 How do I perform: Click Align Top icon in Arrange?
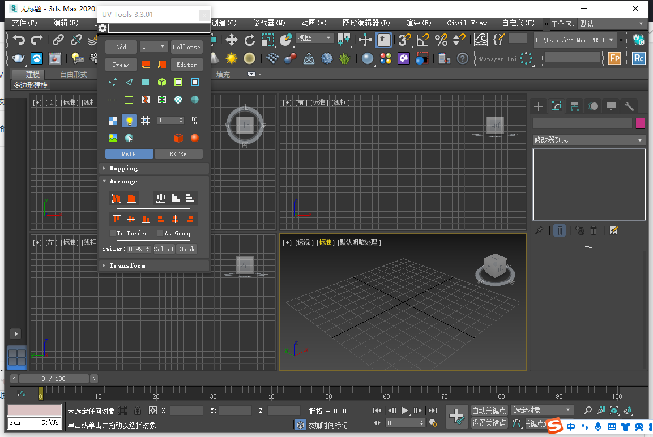pyautogui.click(x=117, y=219)
